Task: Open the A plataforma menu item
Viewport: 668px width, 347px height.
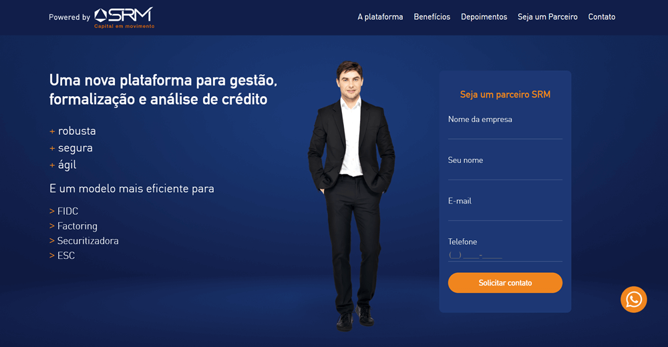Action: pyautogui.click(x=380, y=17)
